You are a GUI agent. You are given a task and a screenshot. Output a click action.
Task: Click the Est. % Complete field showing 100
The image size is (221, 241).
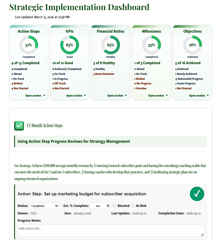point(98,206)
